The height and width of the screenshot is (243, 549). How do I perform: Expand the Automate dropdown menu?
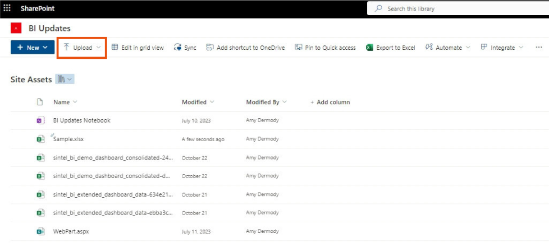(x=448, y=48)
